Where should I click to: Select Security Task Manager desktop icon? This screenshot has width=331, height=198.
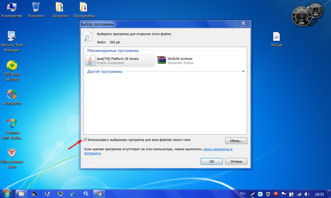[x=12, y=41]
